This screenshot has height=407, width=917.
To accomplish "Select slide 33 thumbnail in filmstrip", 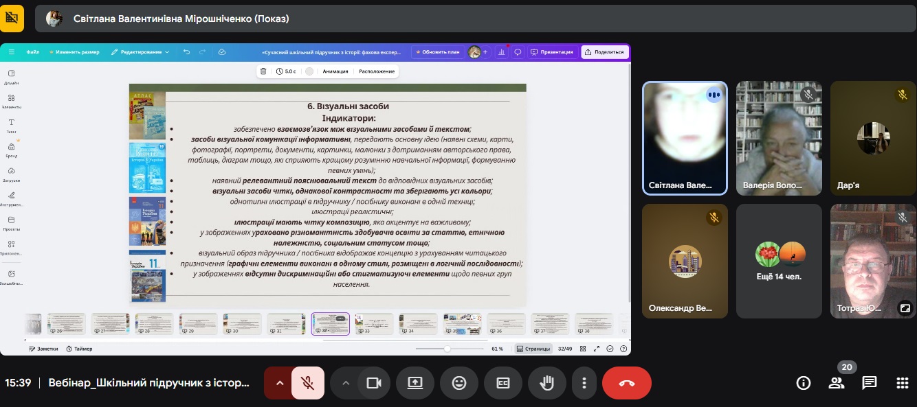I will tap(374, 323).
